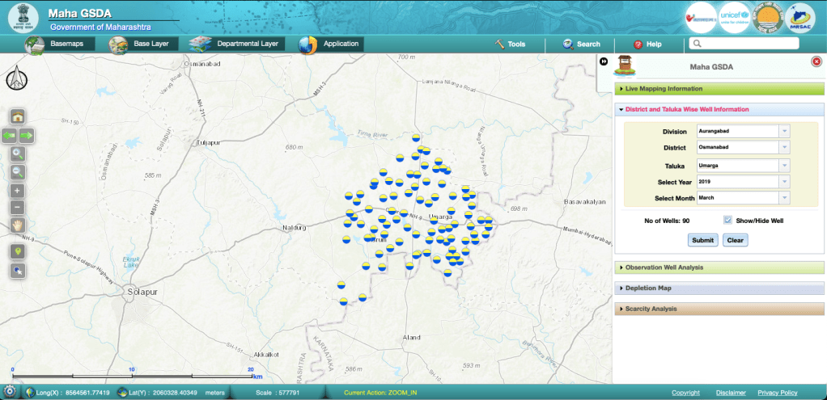
Task: Collapse the side panel with arrow icon
Action: (x=604, y=62)
